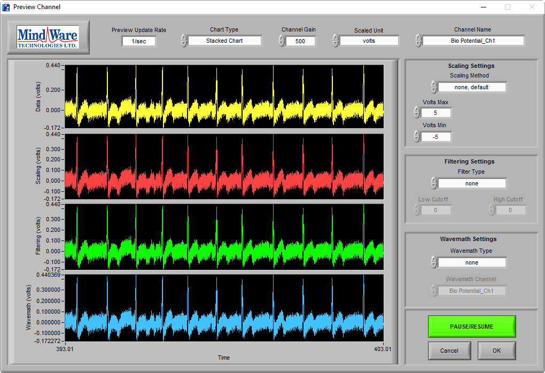
Task: Change the Scaled Unit stepper arrows
Action: [336, 41]
